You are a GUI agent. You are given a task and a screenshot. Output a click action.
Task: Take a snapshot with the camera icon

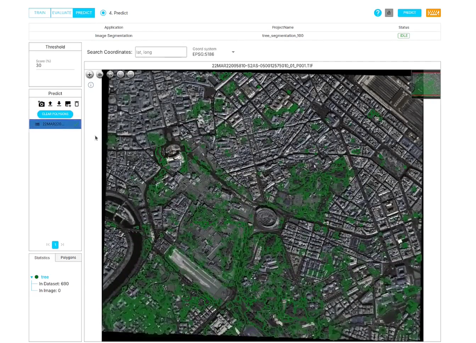click(41, 104)
